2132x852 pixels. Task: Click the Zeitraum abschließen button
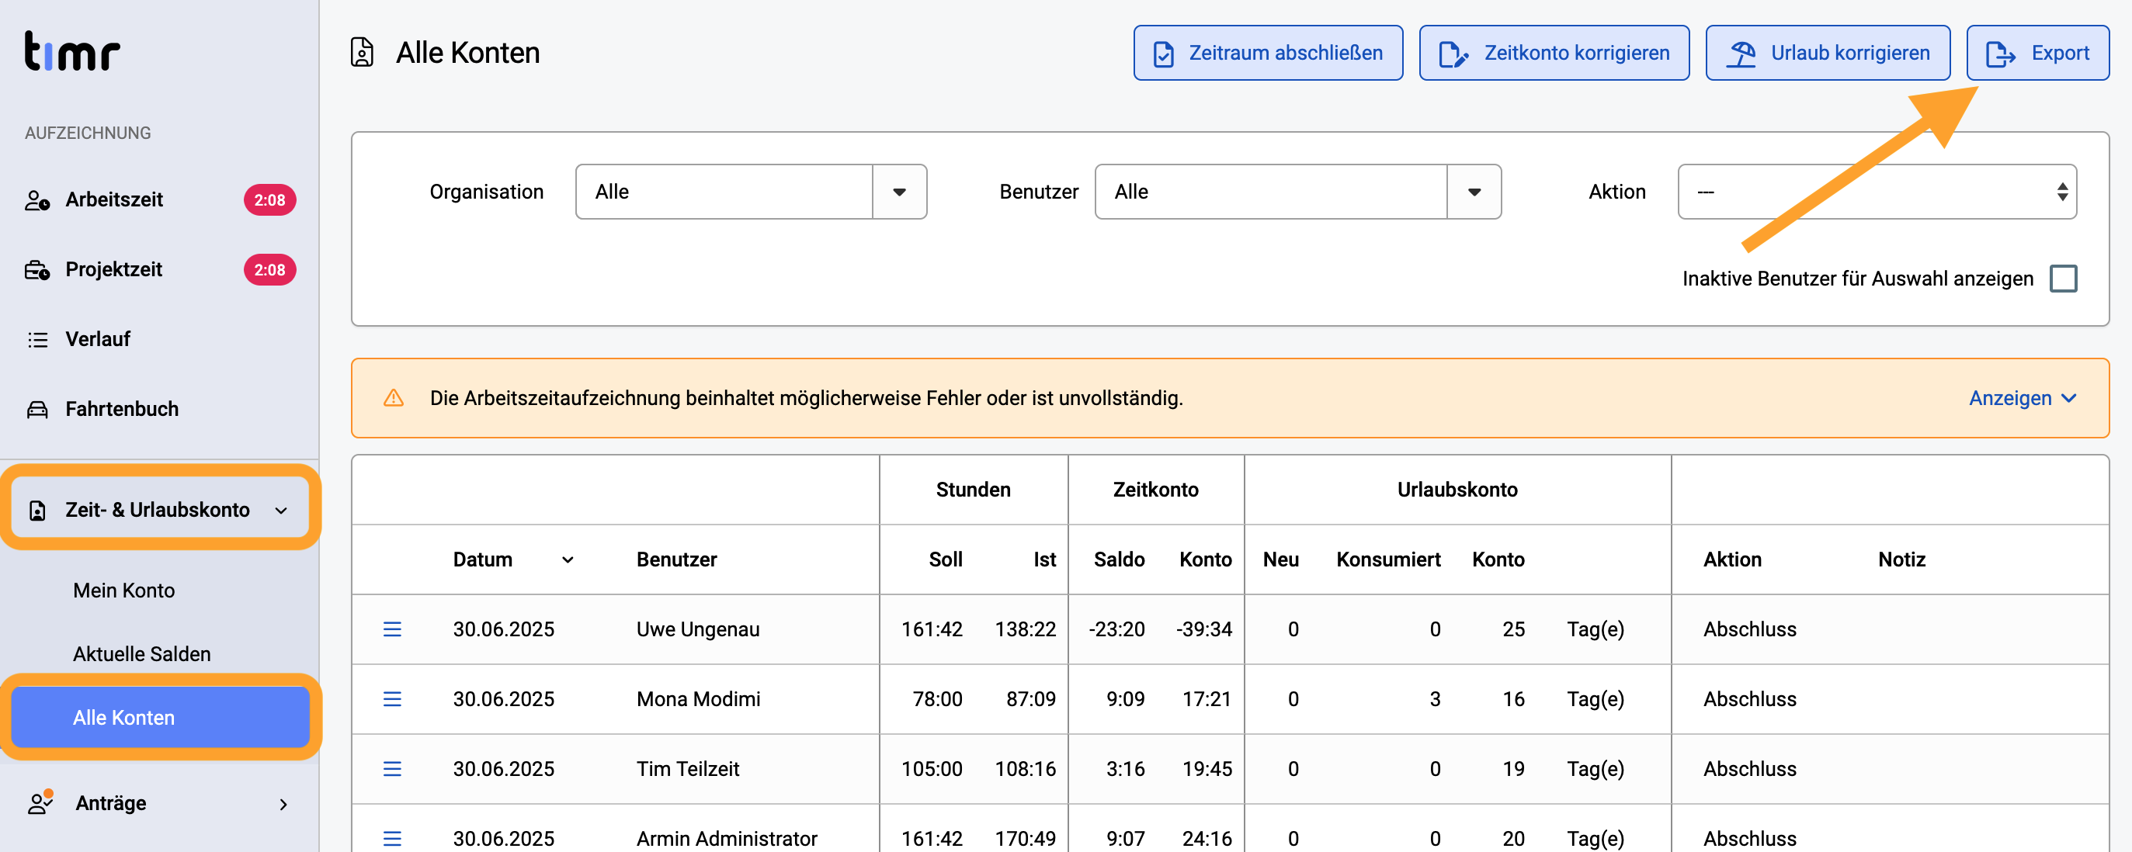point(1268,53)
